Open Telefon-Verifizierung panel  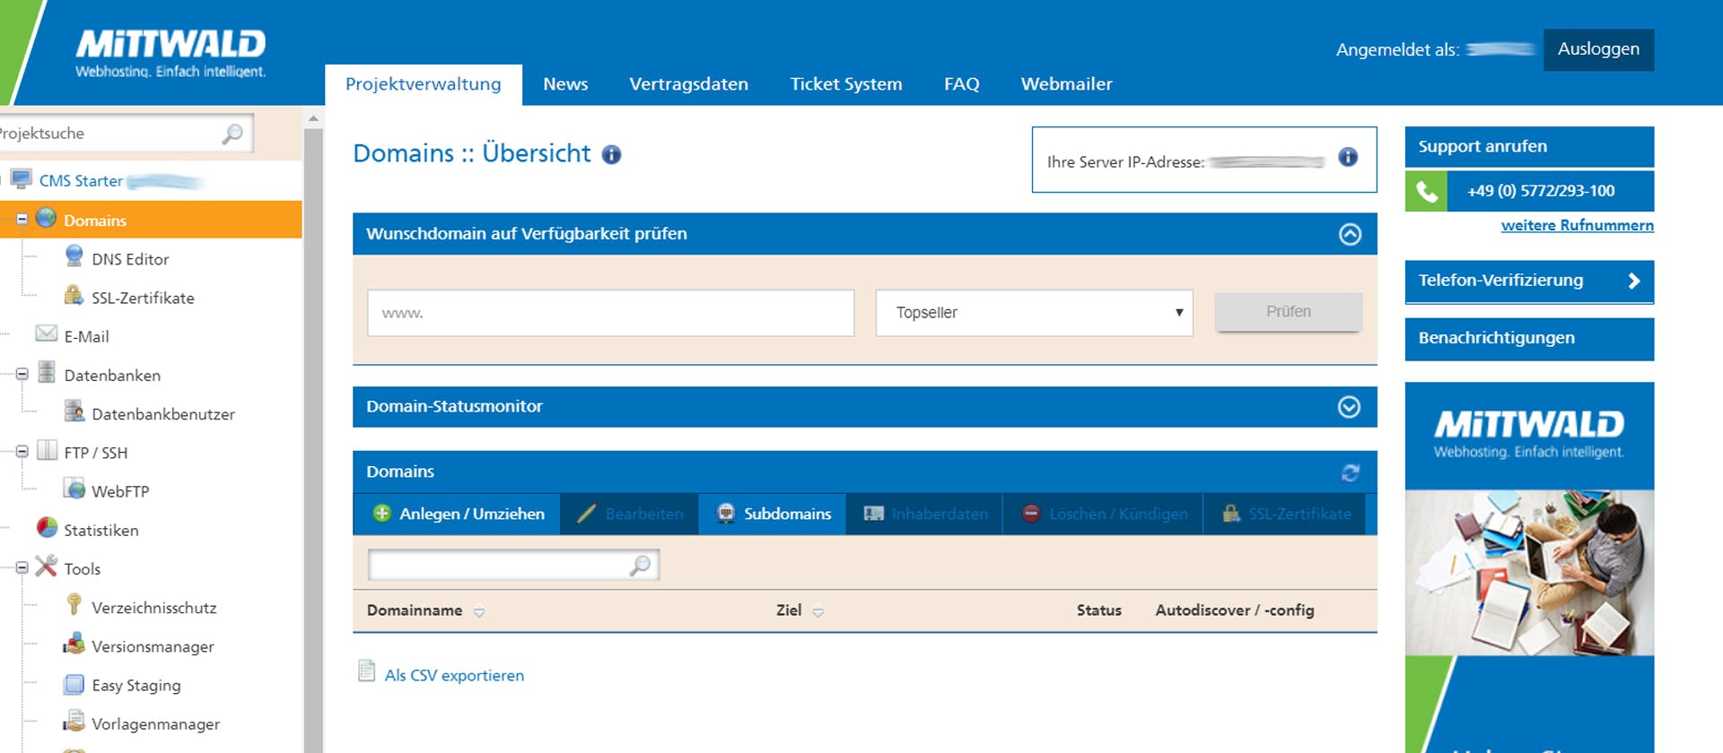pos(1529,281)
